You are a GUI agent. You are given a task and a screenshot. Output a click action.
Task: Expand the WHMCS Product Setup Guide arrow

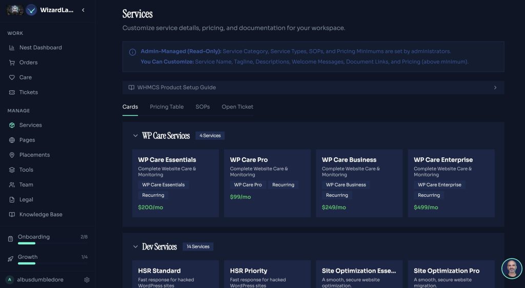[495, 88]
